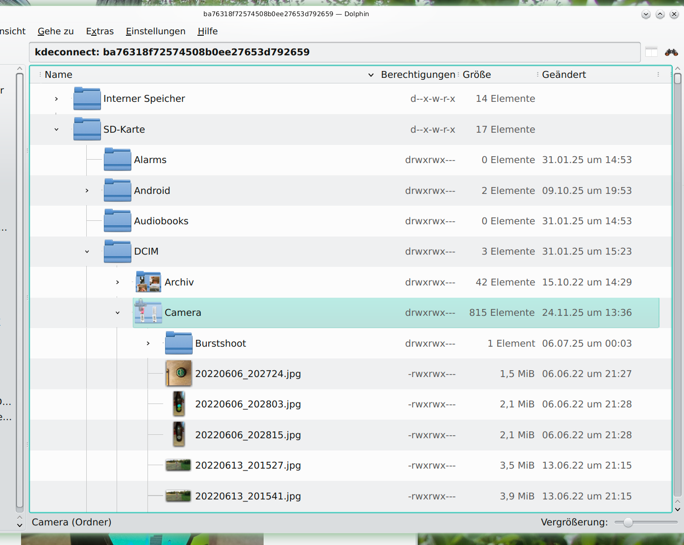Open the Einstellungen menu
This screenshot has width=684, height=545.
[155, 31]
